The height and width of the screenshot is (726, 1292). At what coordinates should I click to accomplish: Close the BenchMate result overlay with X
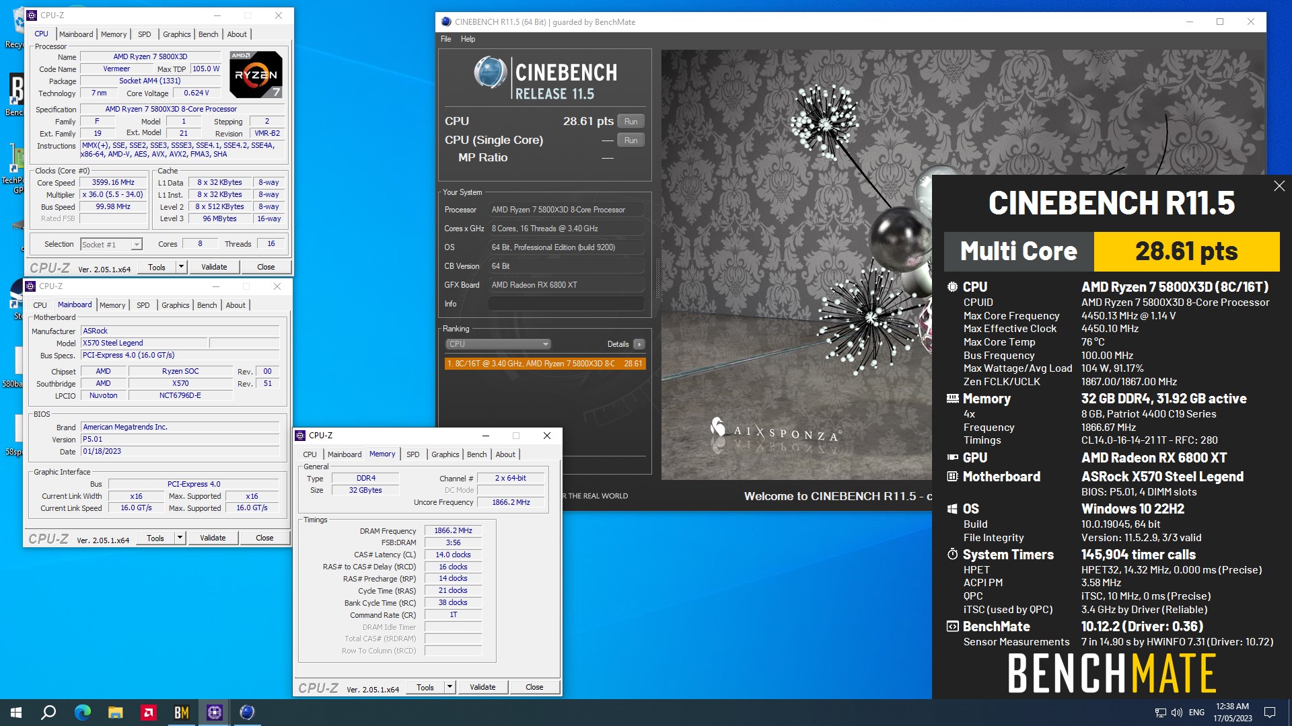(1279, 186)
